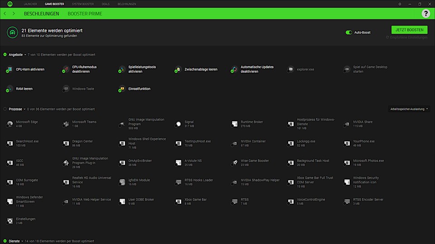435x244 pixels.
Task: Click the RTSS Hooks Loader icon
Action: pos(179,182)
